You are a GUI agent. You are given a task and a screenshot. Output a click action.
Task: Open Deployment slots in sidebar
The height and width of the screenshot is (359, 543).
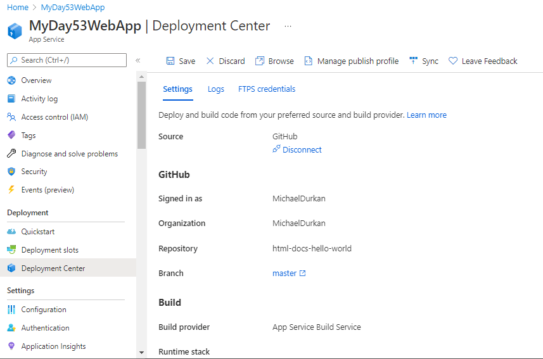[49, 250]
